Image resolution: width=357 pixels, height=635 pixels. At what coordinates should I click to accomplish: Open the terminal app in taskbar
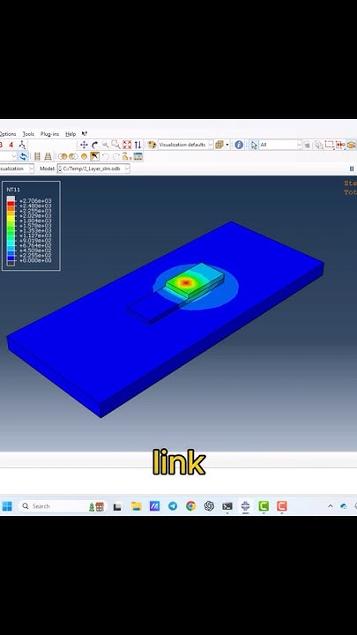coord(227,506)
